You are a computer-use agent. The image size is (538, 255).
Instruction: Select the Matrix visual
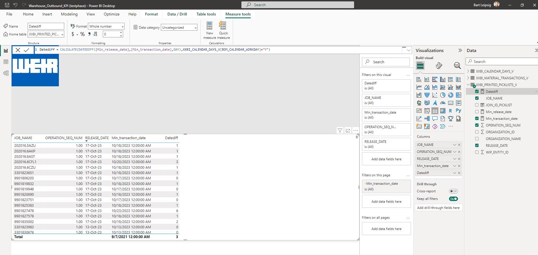pos(443,111)
